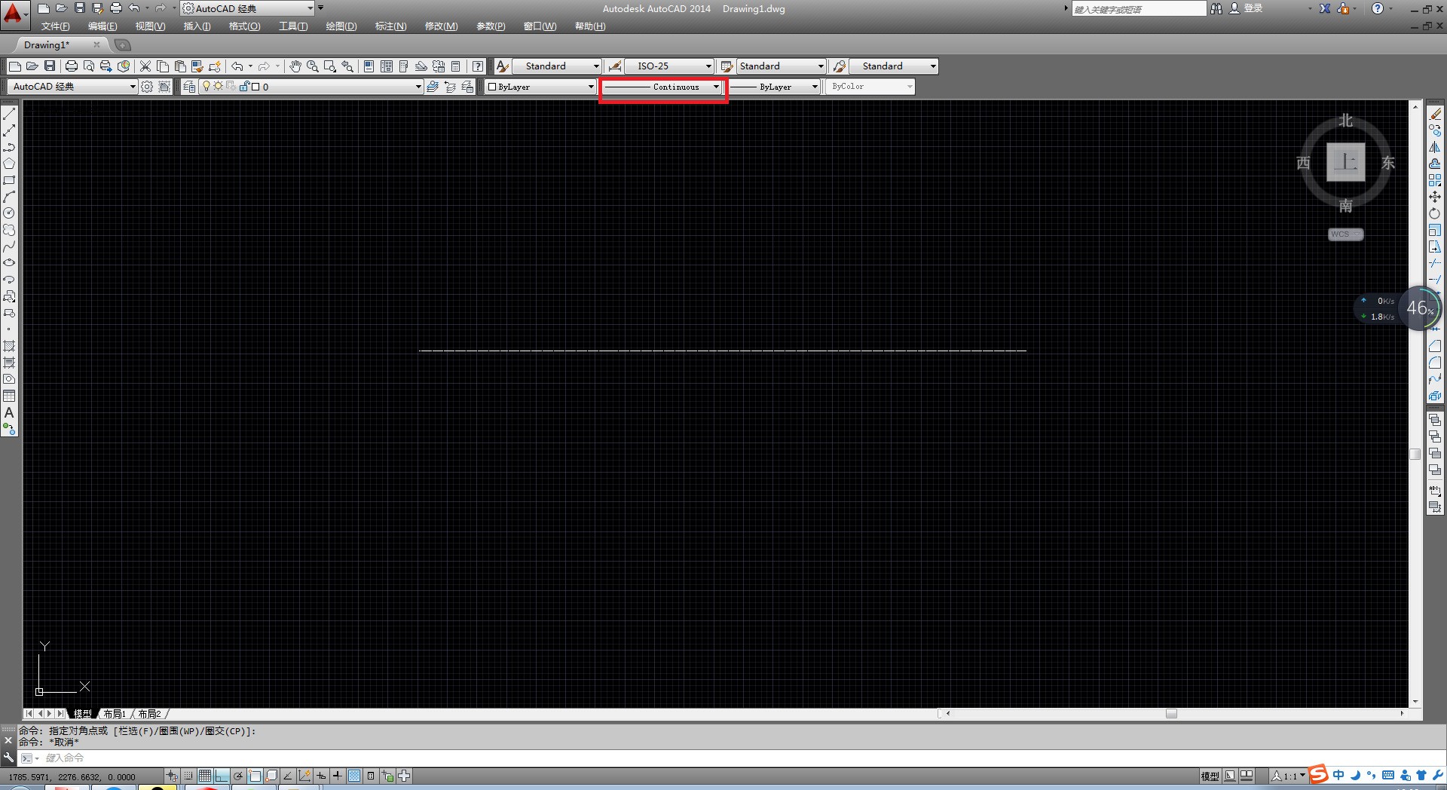Screen dimensions: 1447x790
Task: Toggle ortho mode in status bar
Action: [221, 776]
